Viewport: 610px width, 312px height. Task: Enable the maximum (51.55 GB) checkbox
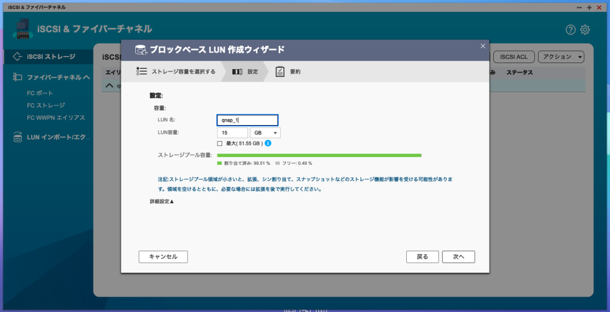coord(220,143)
